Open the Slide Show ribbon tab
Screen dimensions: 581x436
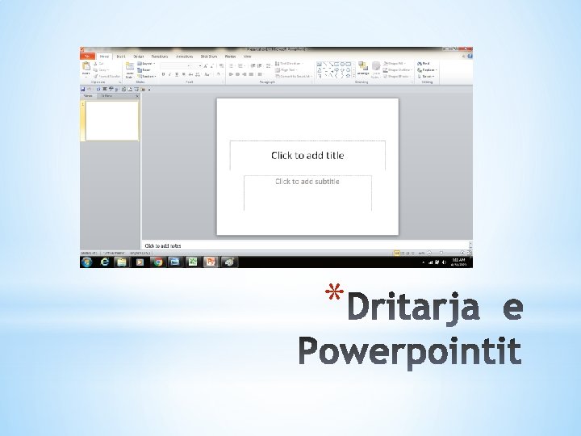coord(209,57)
